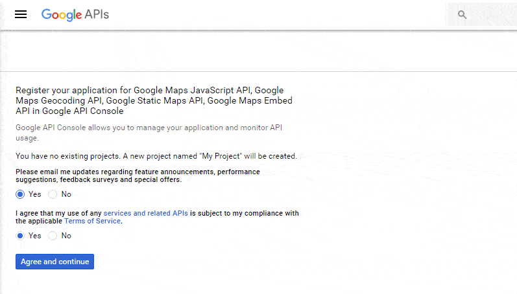Click the registration heading about Google Maps APIs
The height and width of the screenshot is (294, 517).
[x=154, y=100]
